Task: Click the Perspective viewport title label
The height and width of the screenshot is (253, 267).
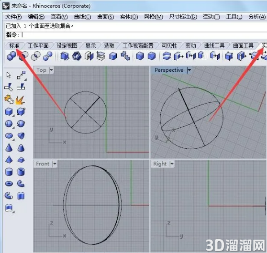Action: point(169,70)
